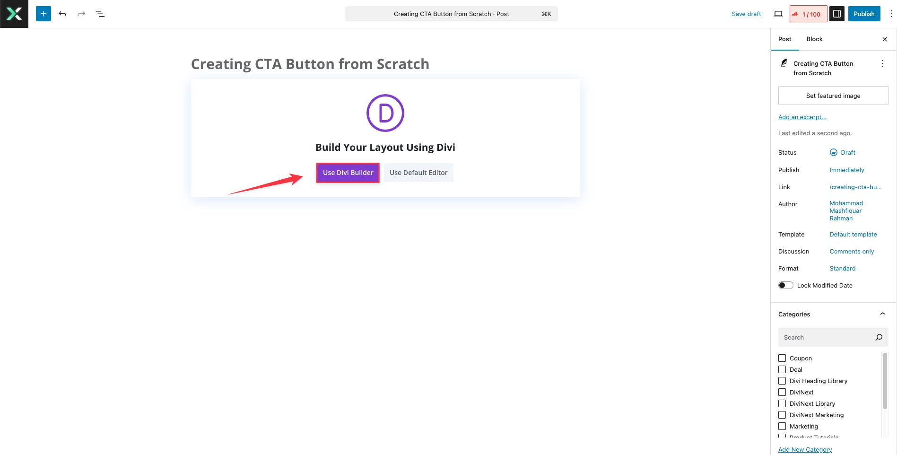The height and width of the screenshot is (455, 897).
Task: Open the block inserter plus button
Action: tap(44, 14)
